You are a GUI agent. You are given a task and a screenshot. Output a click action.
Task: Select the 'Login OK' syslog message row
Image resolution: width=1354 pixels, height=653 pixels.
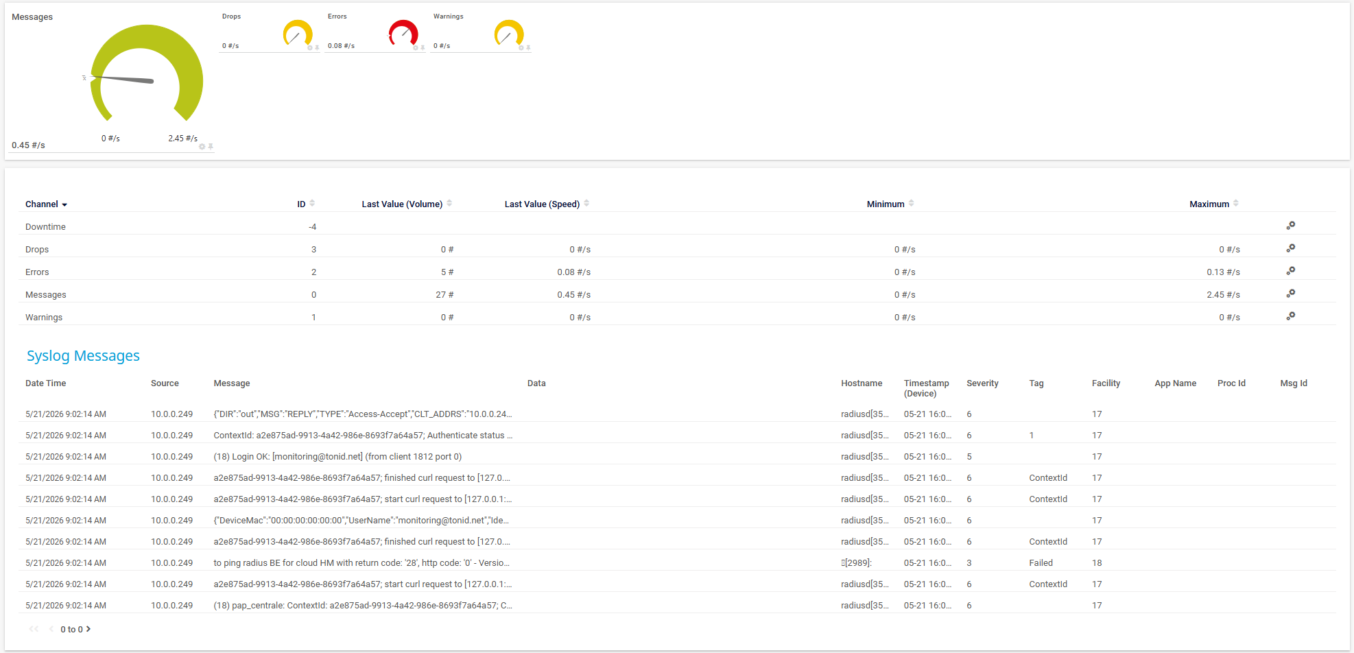click(x=677, y=456)
